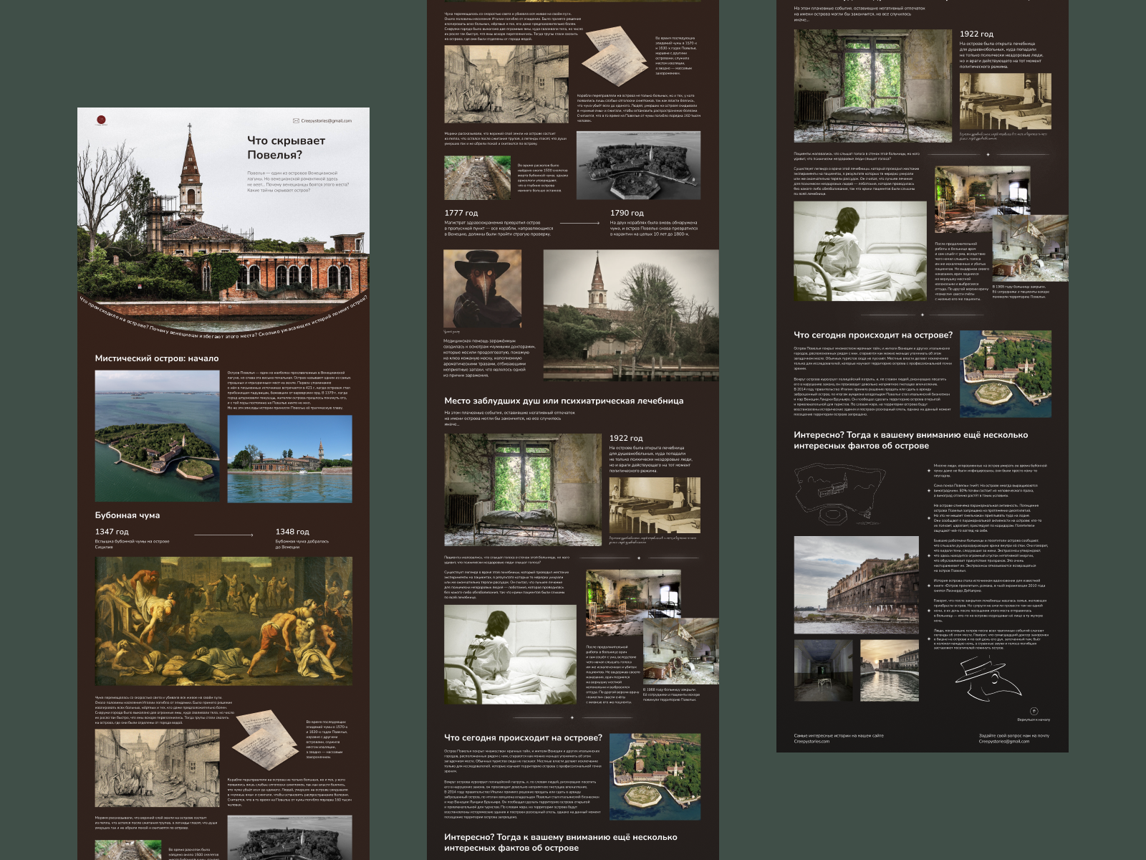Open the sepia church tower photo
Viewport: 1146px width, 860px height.
click(x=631, y=315)
